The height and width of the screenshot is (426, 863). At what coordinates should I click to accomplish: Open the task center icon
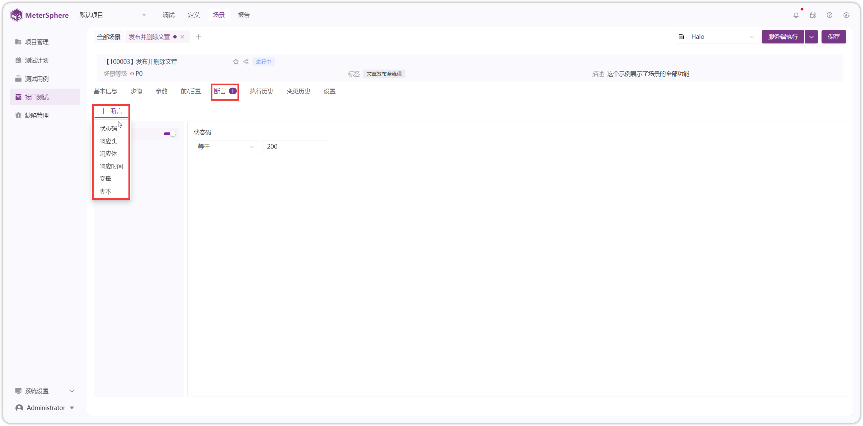click(x=813, y=15)
